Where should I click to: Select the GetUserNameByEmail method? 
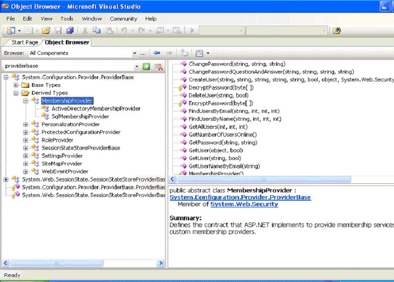click(224, 166)
